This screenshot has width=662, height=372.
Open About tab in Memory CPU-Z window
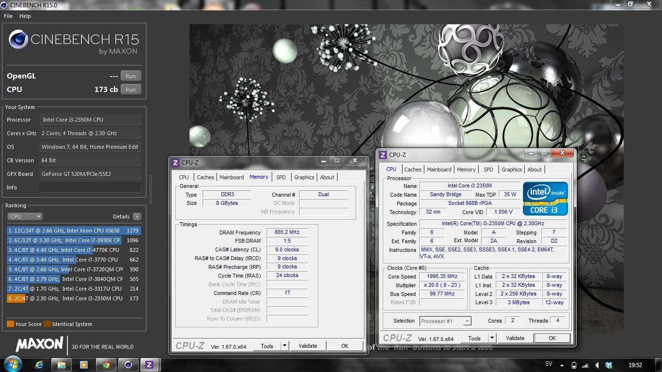(327, 177)
